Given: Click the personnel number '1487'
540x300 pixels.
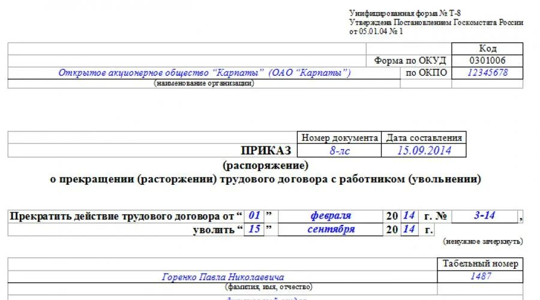Looking at the screenshot, I should tap(480, 276).
